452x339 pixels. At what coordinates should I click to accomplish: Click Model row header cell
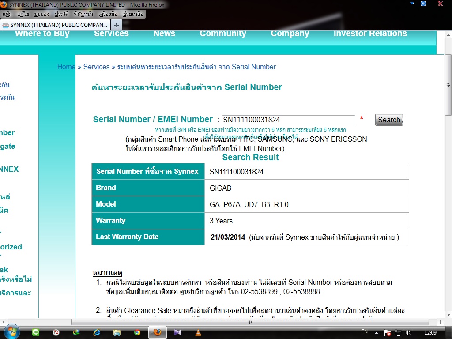tap(148, 204)
